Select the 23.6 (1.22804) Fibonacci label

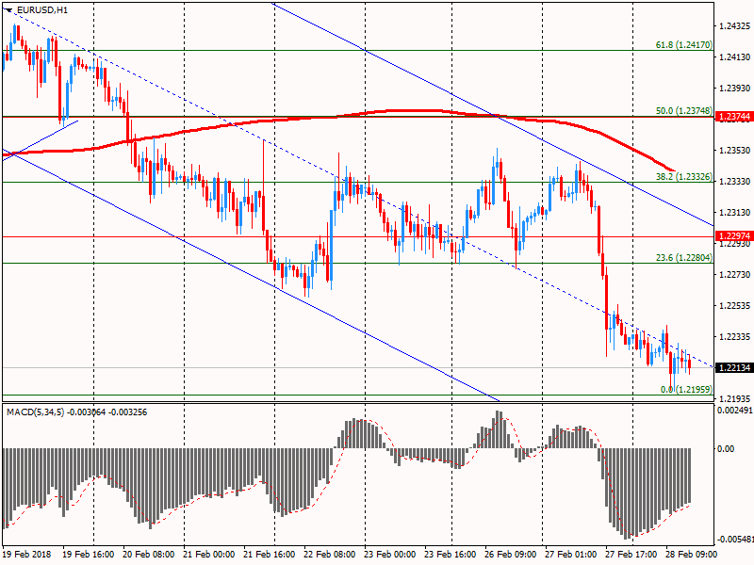click(x=684, y=257)
